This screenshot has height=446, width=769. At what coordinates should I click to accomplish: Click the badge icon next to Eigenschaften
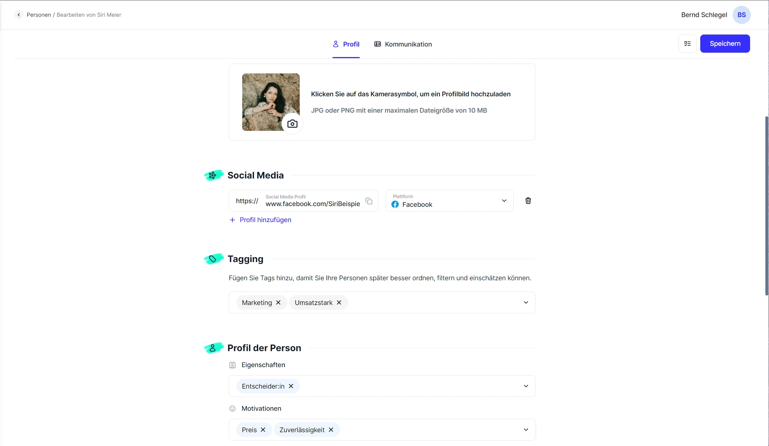[x=232, y=365]
